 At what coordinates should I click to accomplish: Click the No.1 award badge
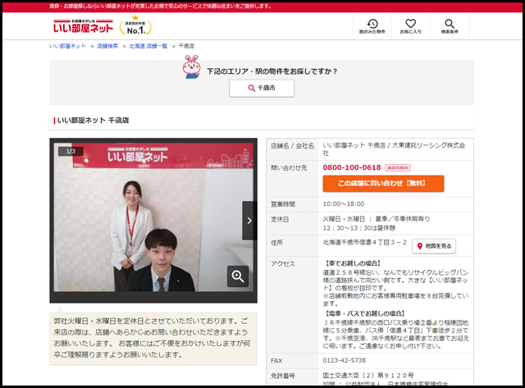tap(135, 25)
